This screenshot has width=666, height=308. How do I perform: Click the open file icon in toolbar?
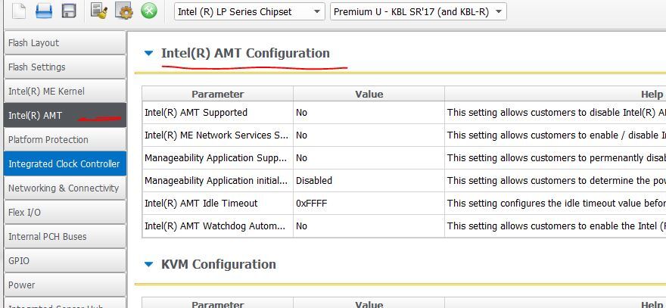[x=44, y=11]
